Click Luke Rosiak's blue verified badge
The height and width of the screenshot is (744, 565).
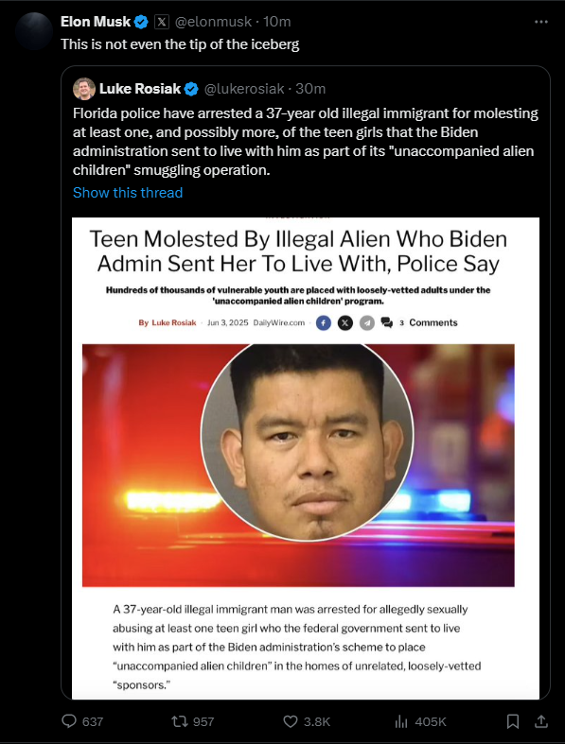[191, 89]
